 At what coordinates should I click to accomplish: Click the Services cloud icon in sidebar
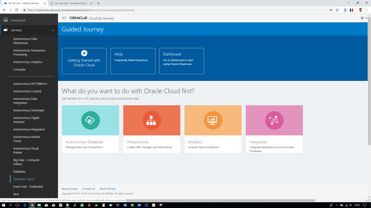[6, 30]
